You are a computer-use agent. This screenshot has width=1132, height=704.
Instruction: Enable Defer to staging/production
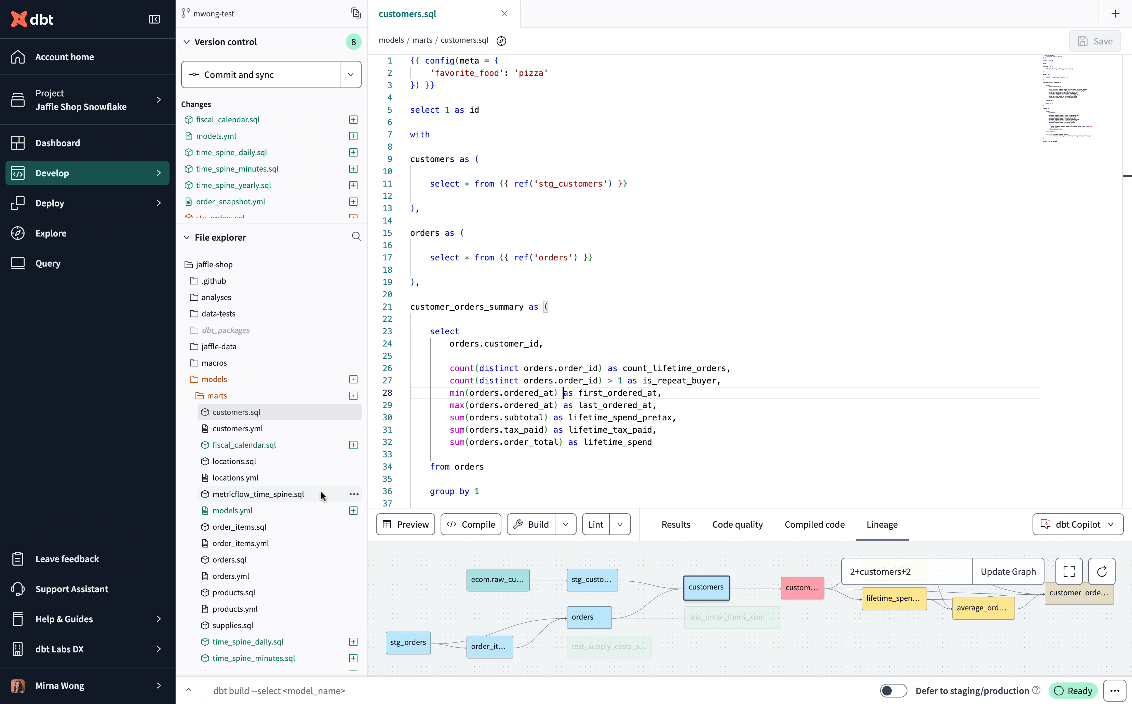click(893, 690)
